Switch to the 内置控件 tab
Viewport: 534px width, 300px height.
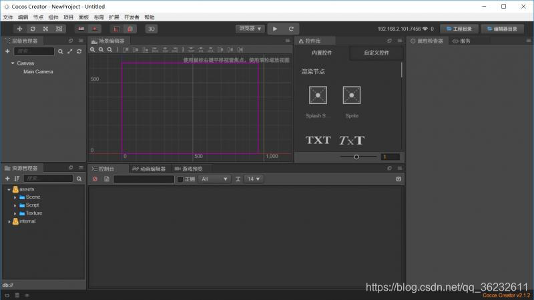(x=322, y=53)
